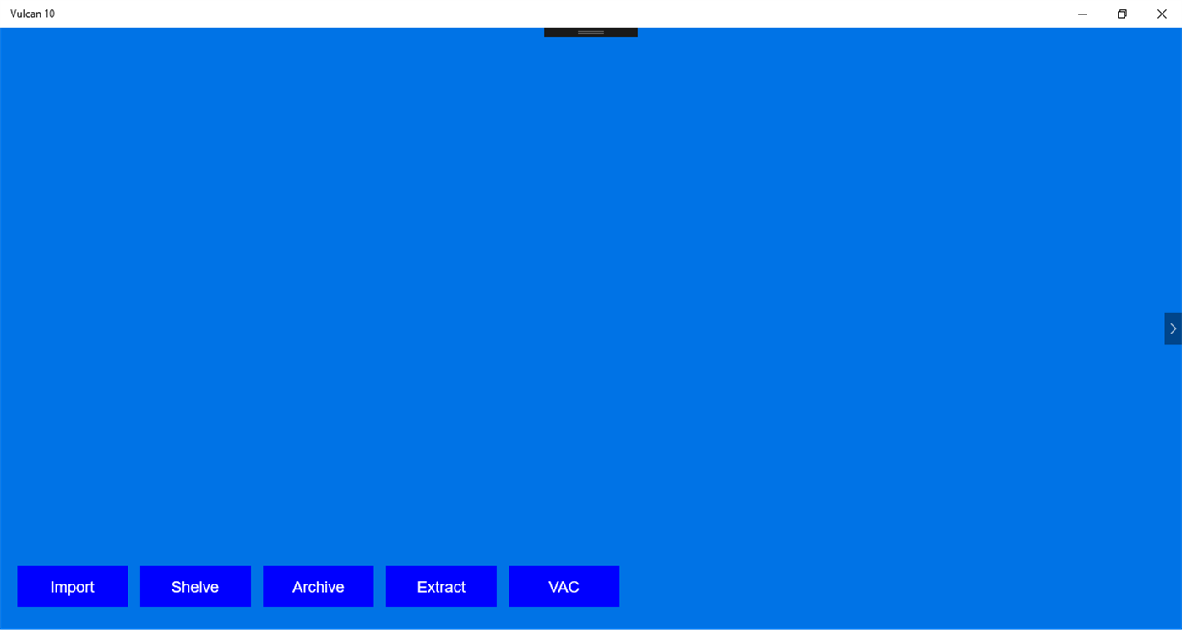Click the Vulcan 10 title label

pos(33,14)
